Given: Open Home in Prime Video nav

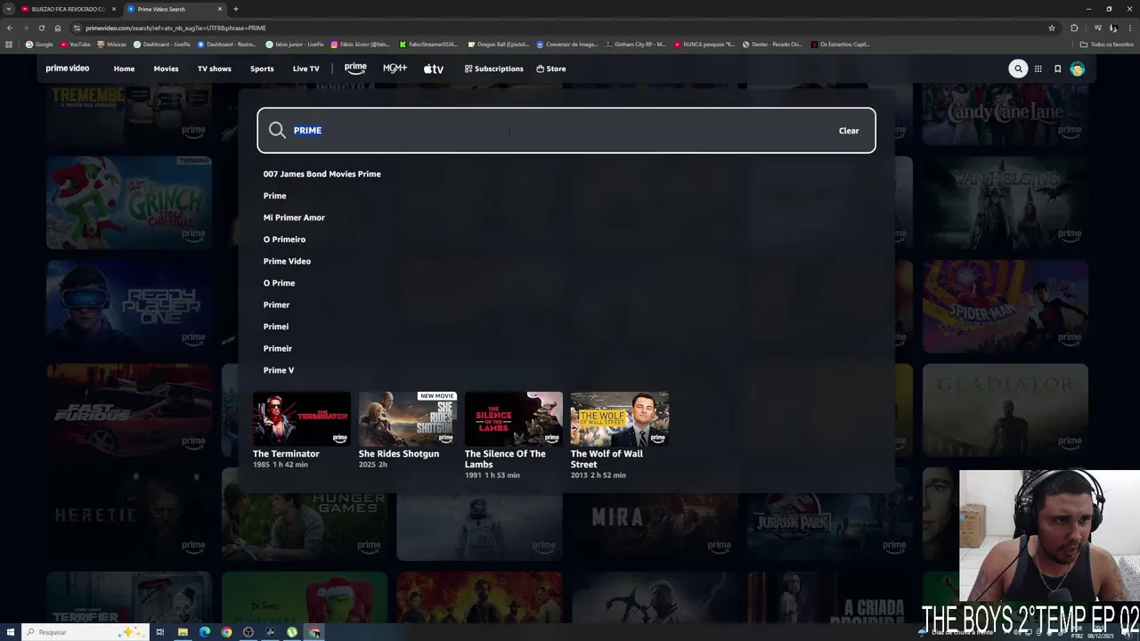Looking at the screenshot, I should click(x=124, y=69).
